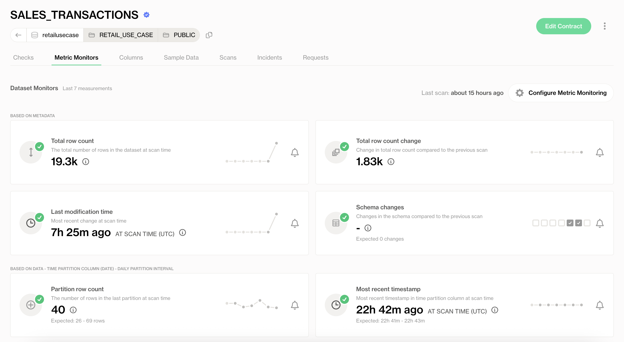Click last point on Total row count sparkline

click(276, 143)
